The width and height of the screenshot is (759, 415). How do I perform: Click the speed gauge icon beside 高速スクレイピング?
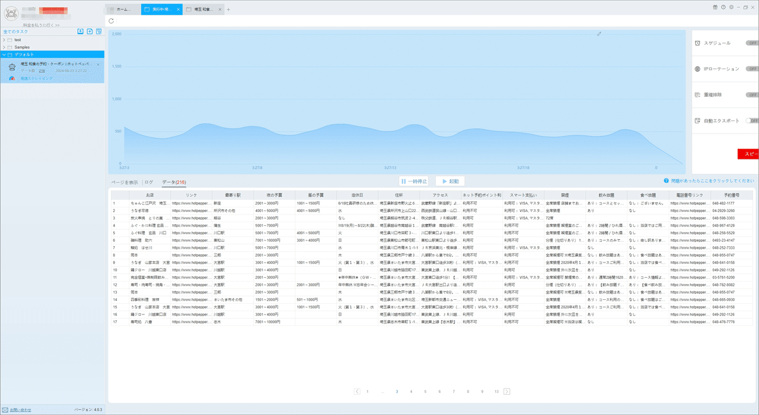click(x=12, y=78)
